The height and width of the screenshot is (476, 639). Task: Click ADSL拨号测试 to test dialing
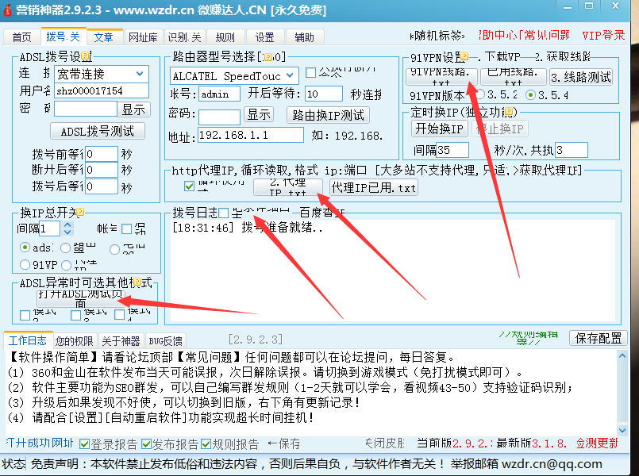coord(97,131)
